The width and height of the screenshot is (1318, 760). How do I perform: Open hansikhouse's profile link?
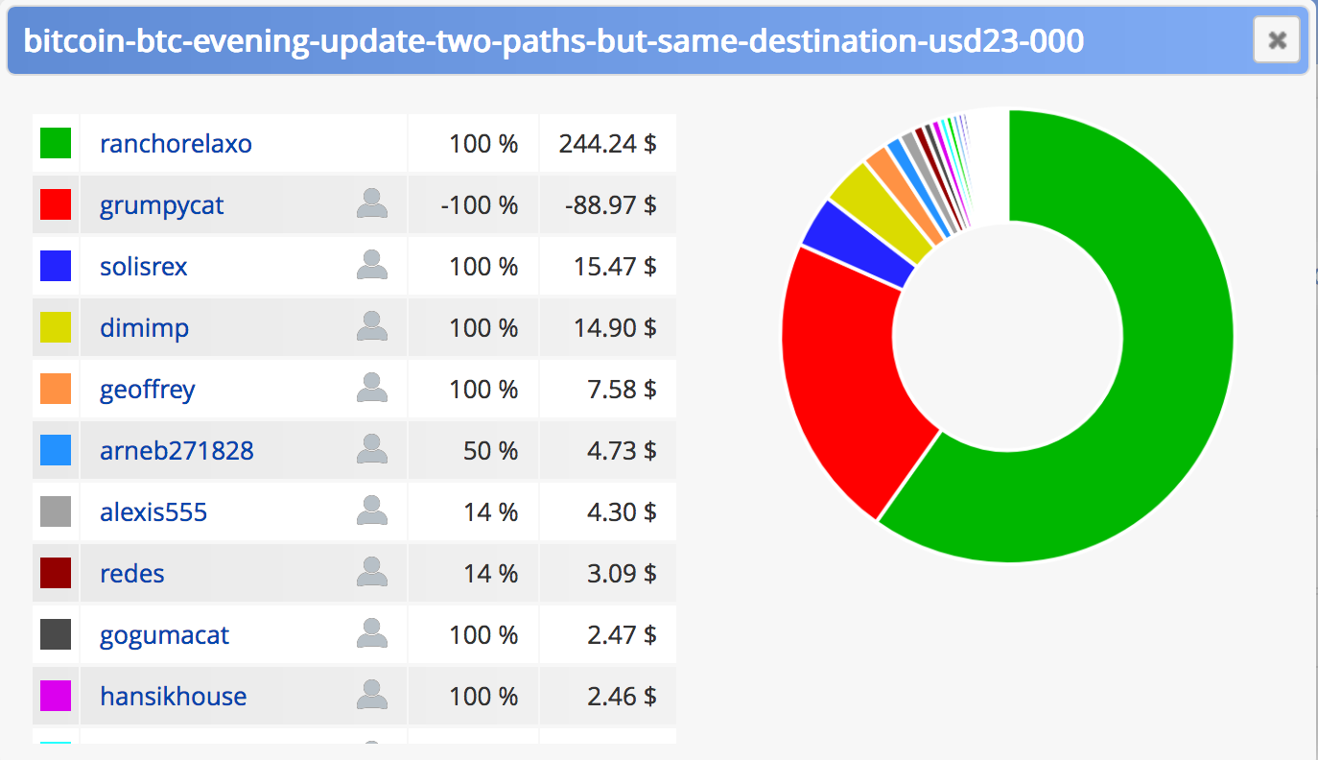[173, 697]
